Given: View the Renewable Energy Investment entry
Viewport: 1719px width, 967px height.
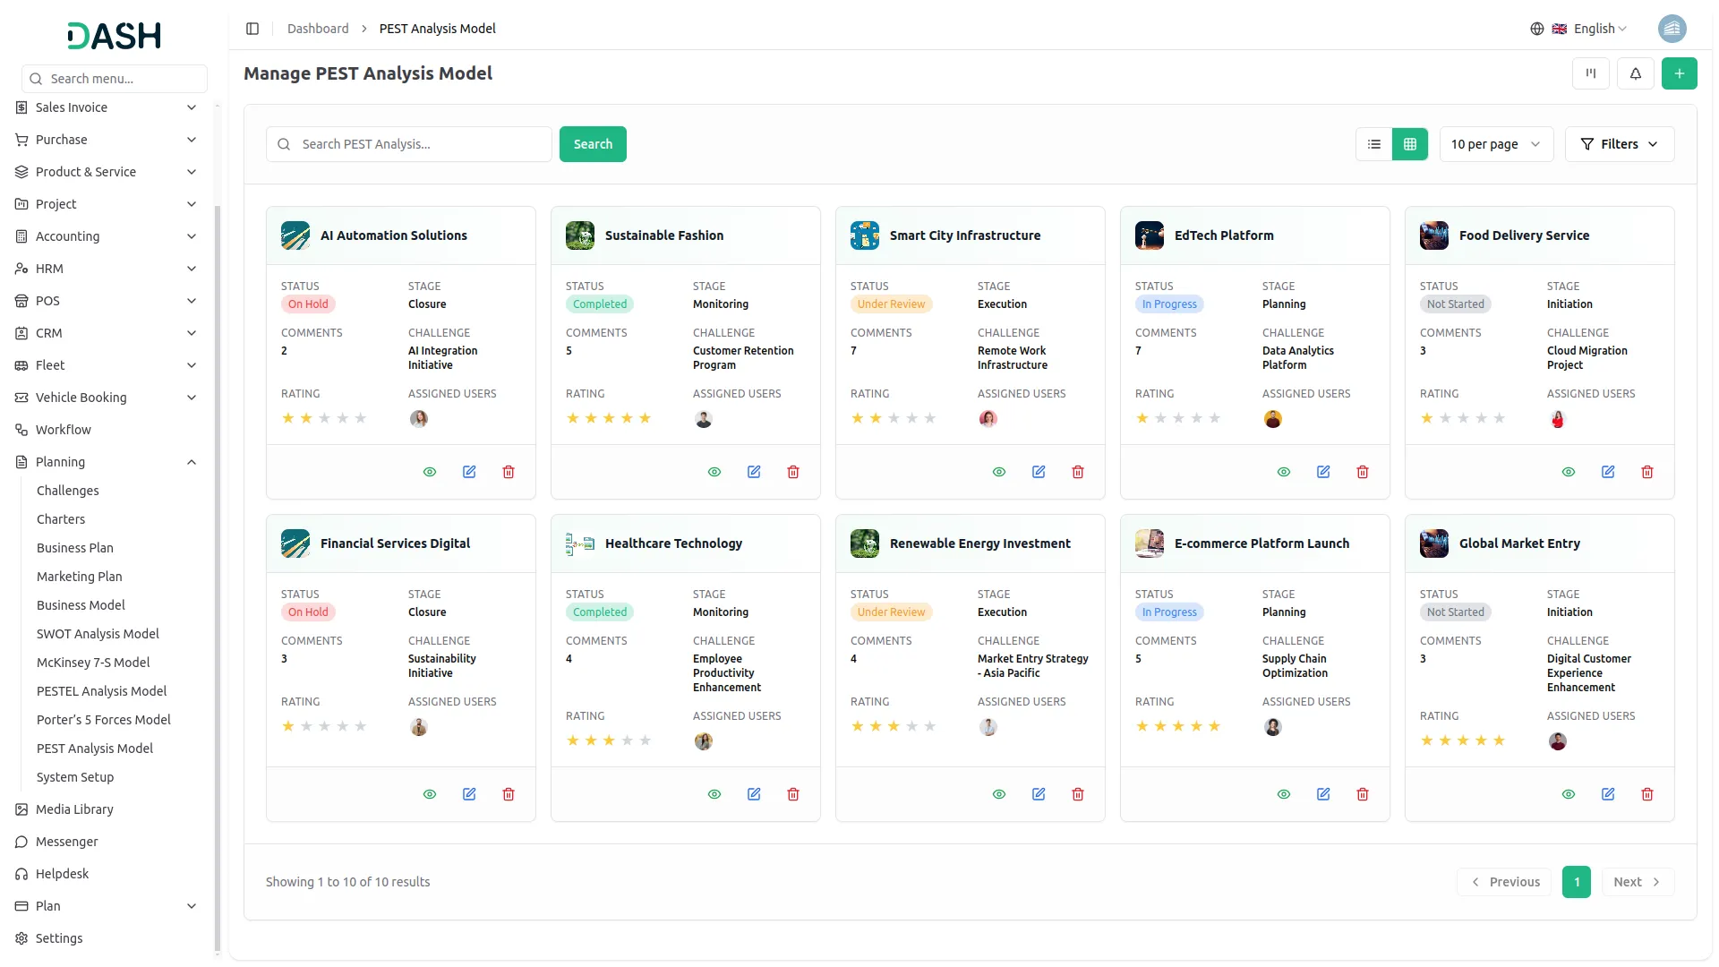Looking at the screenshot, I should 999,794.
